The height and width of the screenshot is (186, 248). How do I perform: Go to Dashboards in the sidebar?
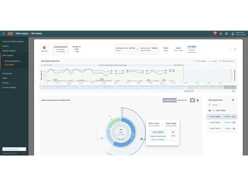[7, 74]
